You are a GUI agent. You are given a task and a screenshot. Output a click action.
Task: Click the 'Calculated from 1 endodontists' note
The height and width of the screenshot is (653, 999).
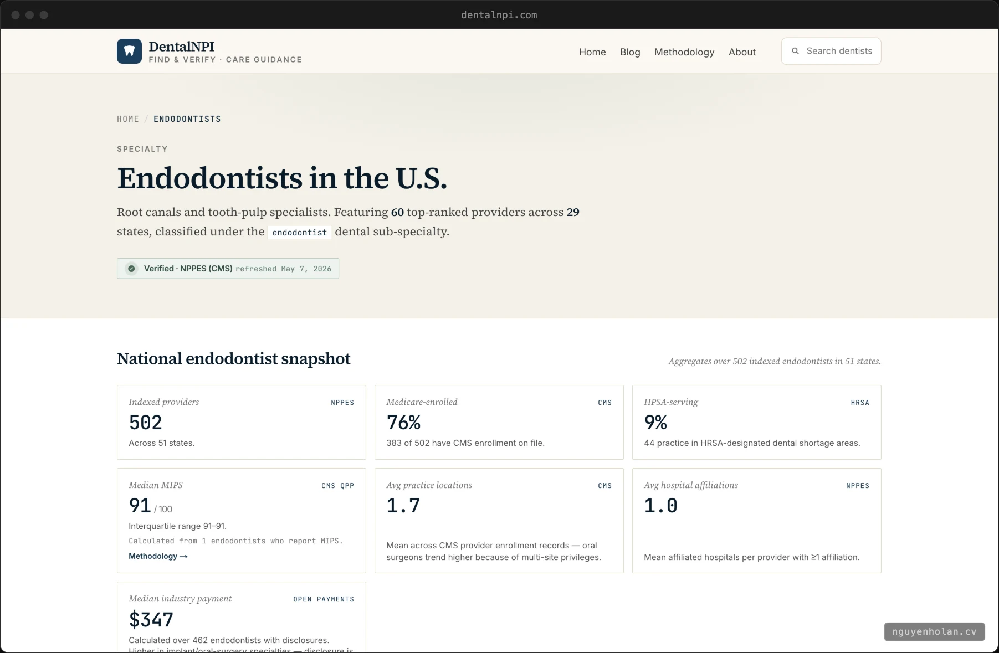(236, 541)
